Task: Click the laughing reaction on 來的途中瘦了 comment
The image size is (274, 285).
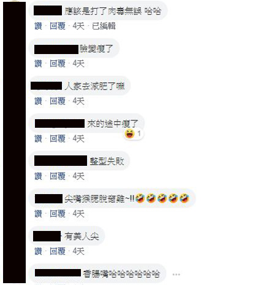Action: 134,134
